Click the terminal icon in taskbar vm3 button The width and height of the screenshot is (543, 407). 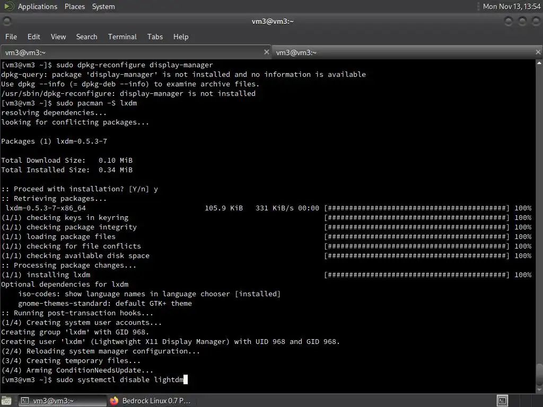pos(25,401)
